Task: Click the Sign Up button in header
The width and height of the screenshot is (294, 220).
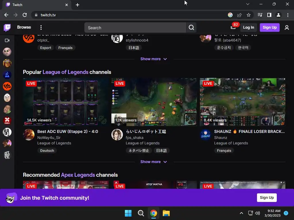Action: pos(270,27)
